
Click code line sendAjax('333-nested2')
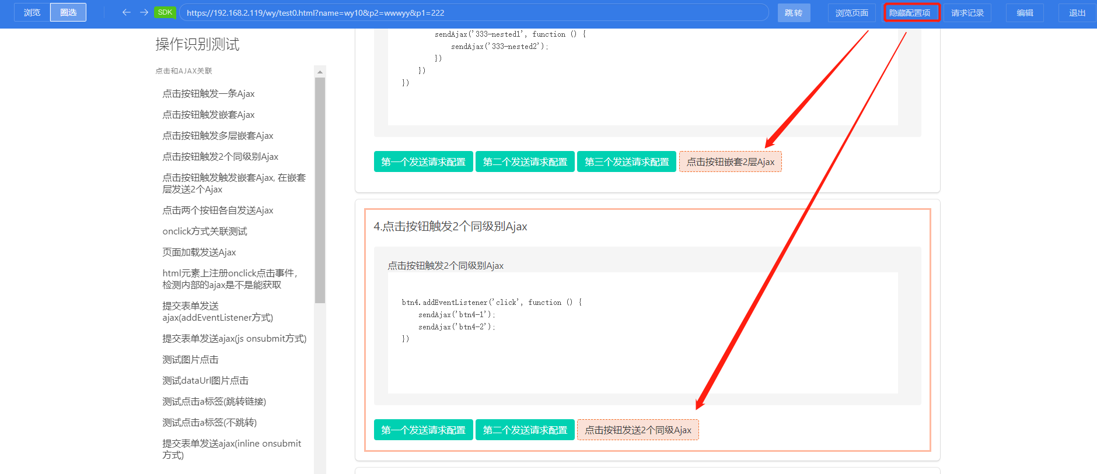499,47
